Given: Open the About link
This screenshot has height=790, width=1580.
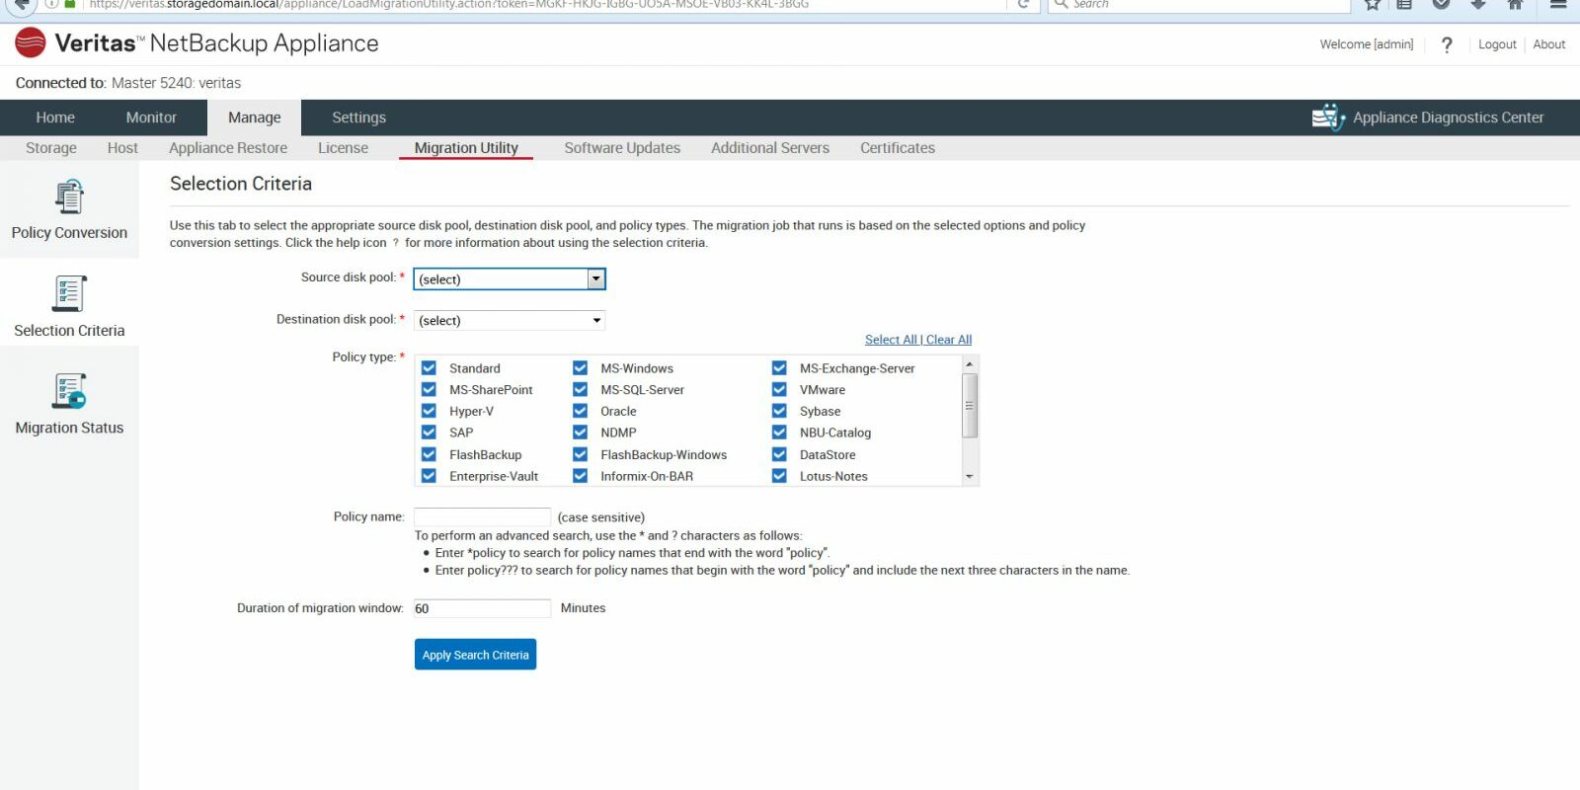Looking at the screenshot, I should (x=1548, y=44).
